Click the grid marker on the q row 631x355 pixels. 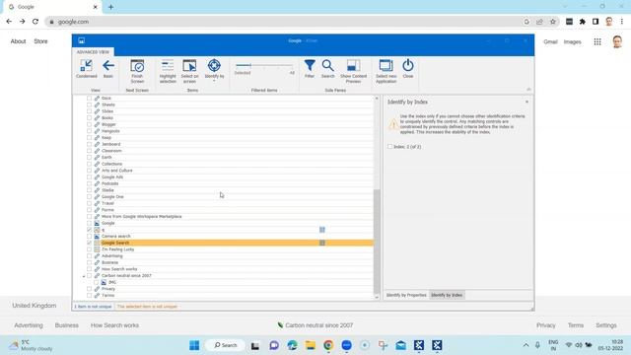(x=322, y=230)
